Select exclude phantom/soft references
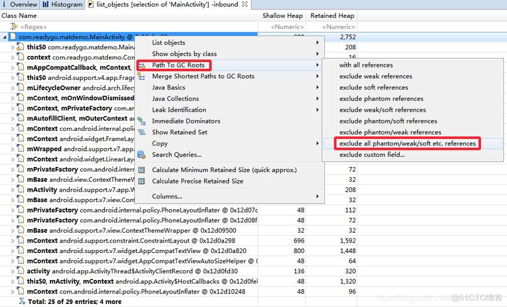The image size is (507, 307). (412, 121)
